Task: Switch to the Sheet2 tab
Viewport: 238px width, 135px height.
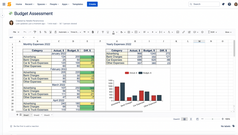Action: (x=37, y=115)
